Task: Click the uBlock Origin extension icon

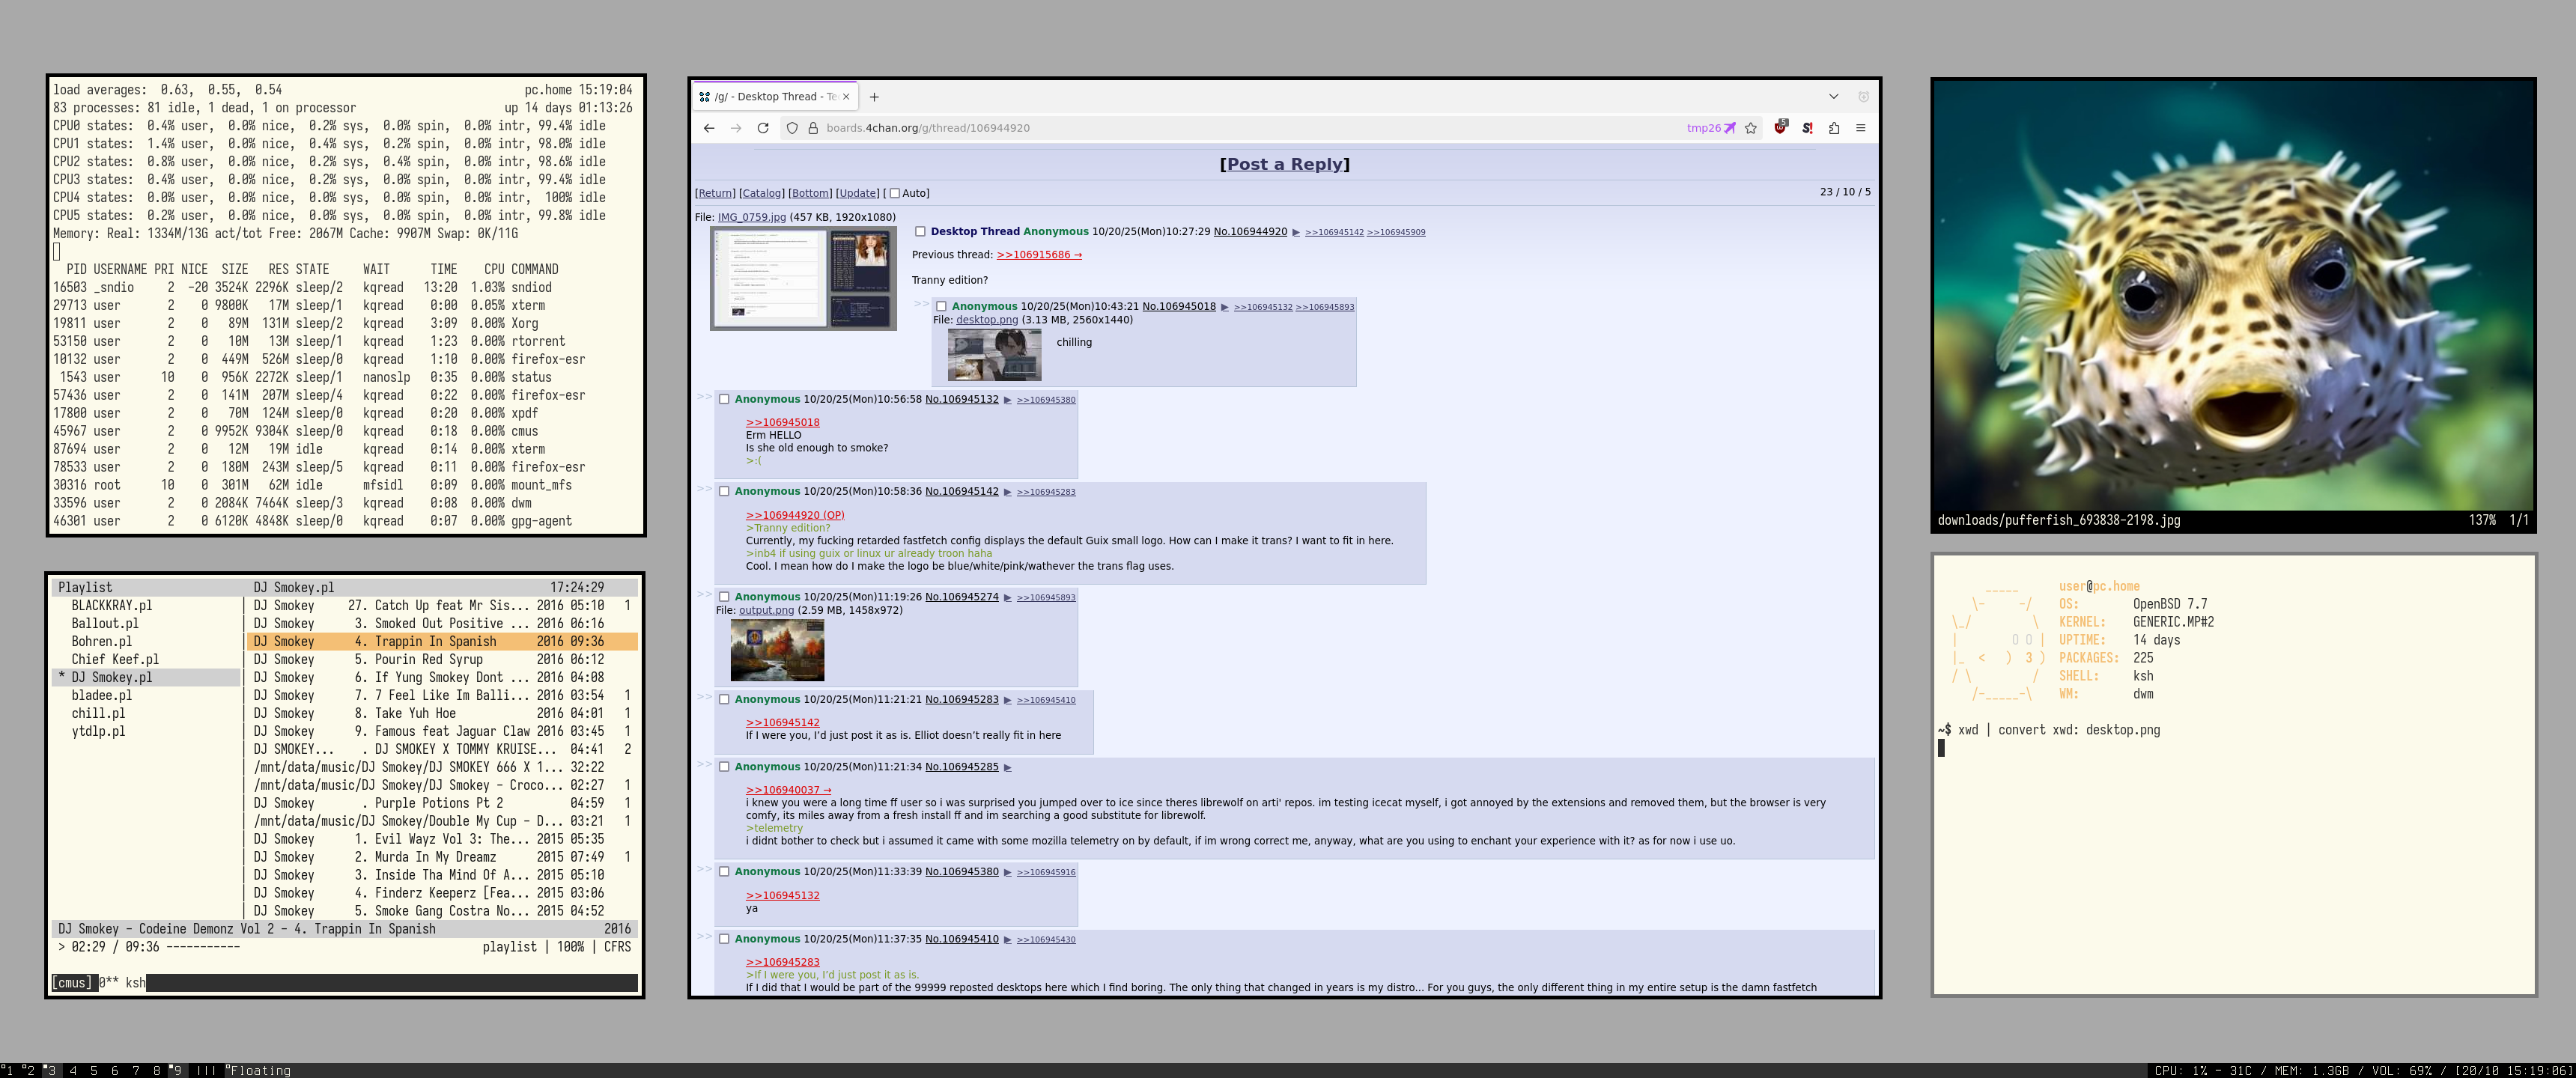Action: [1780, 127]
